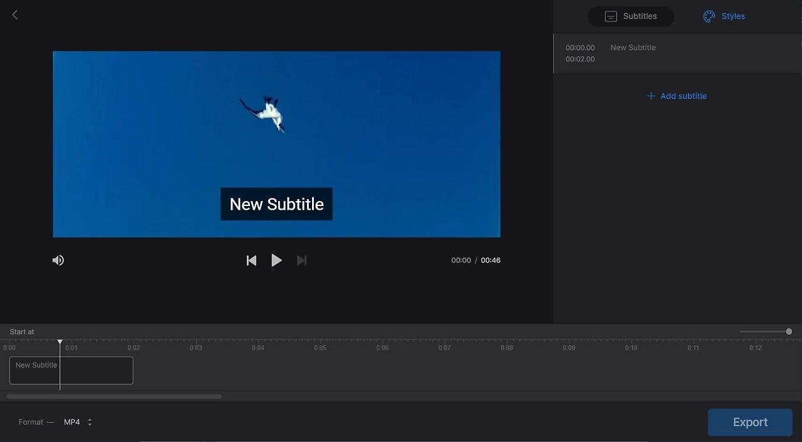Select New Subtitle clip on timeline
The height and width of the screenshot is (442, 802).
[x=71, y=371]
